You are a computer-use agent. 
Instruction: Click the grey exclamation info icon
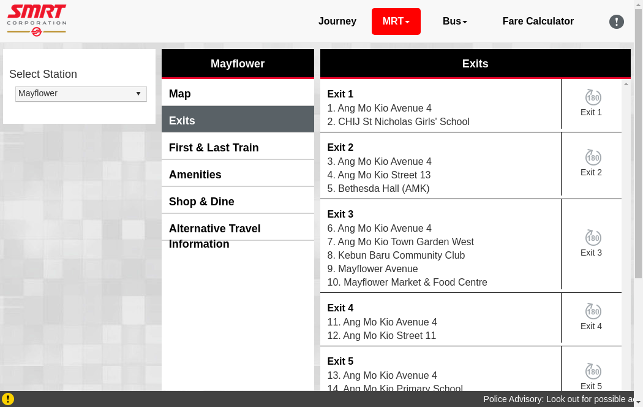(x=616, y=21)
